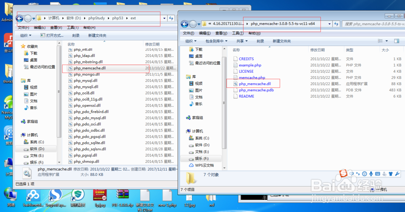Viewport: 405px width, 212px height.
Task: Select php_openssl.dll in the ext list
Action: point(87,105)
